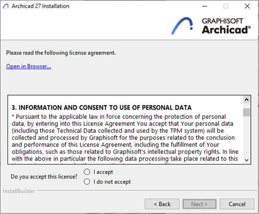Open the license agreement in browser

point(29,66)
